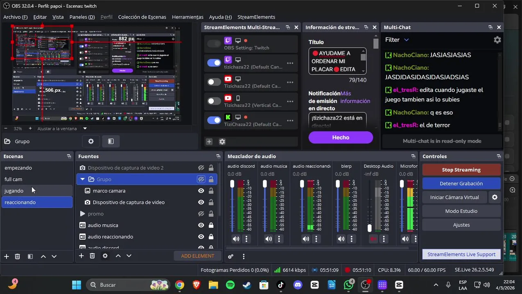Unlock the audio reaccionando source
Screen dimensions: 522x294
[211, 236]
